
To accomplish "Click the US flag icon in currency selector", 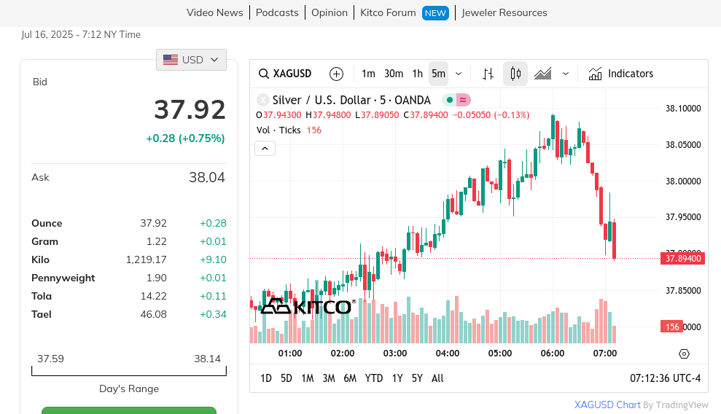I will [171, 60].
